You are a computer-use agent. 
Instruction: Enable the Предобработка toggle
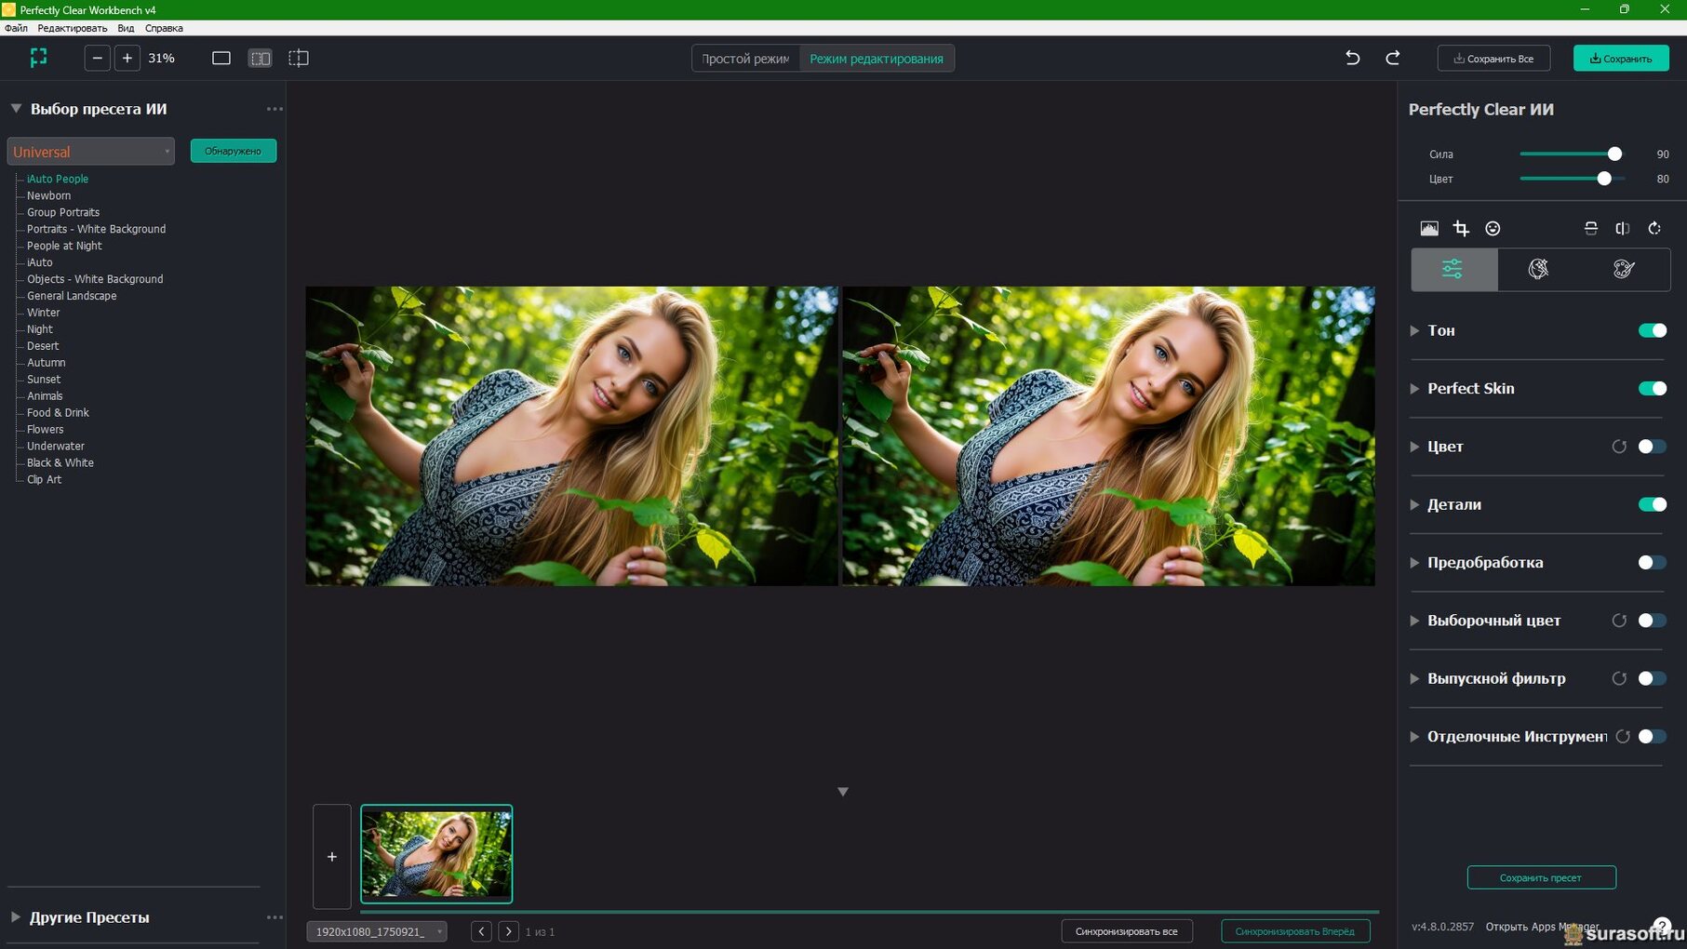coord(1652,563)
